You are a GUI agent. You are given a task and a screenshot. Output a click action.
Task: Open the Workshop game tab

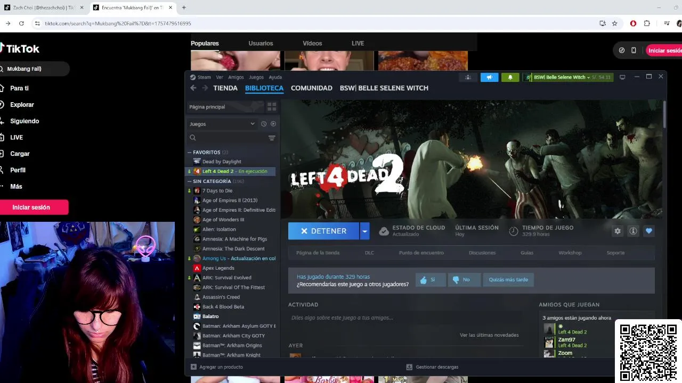click(x=570, y=253)
